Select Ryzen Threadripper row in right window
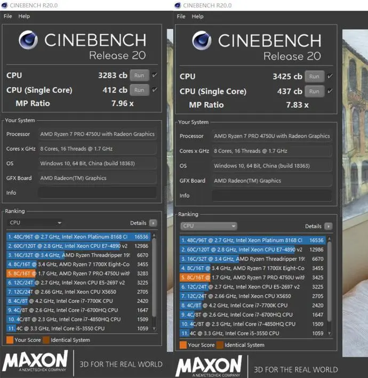Viewport: 368px width, 378px height. click(x=252, y=259)
